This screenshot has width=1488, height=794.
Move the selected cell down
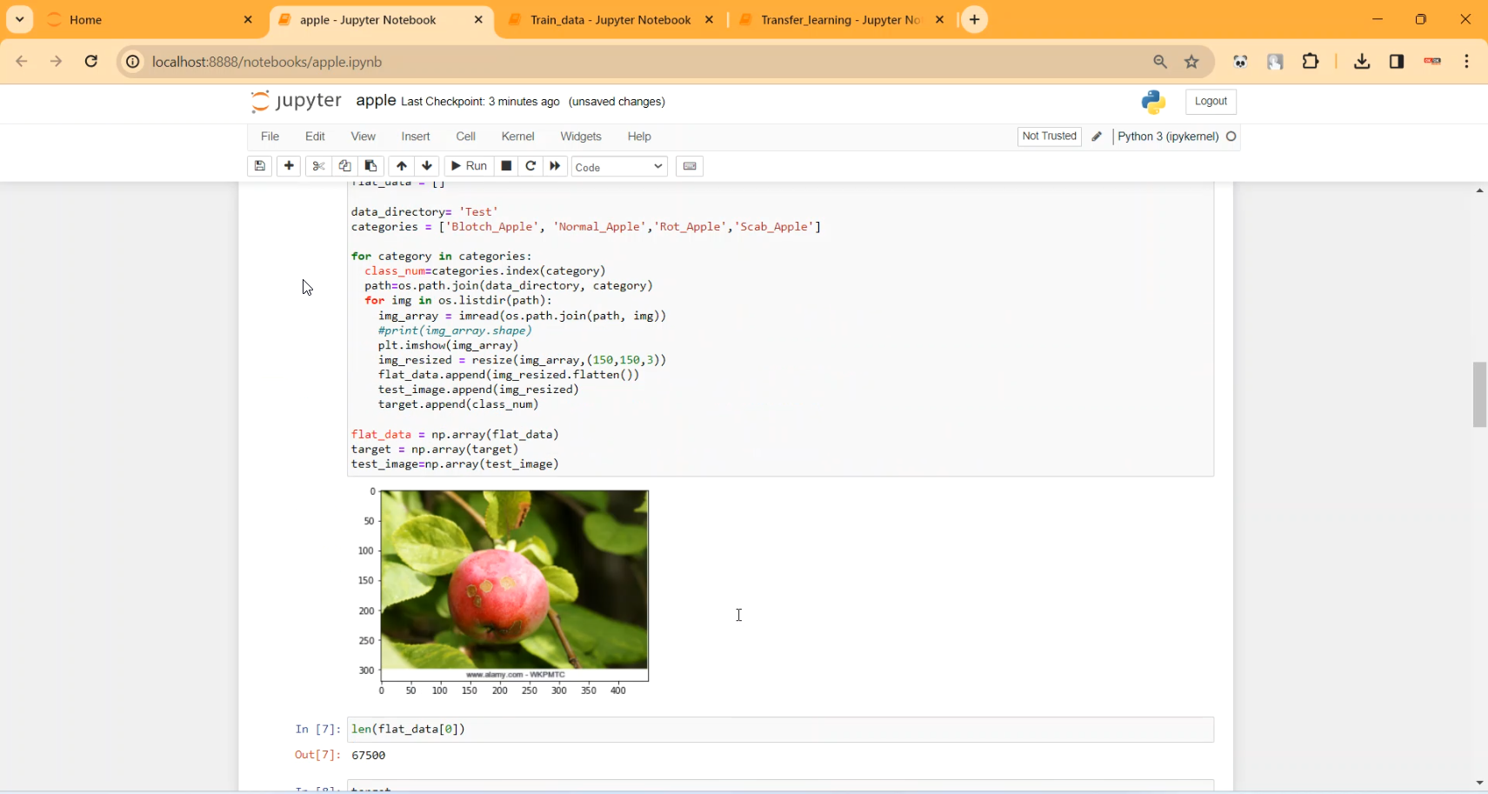point(428,166)
